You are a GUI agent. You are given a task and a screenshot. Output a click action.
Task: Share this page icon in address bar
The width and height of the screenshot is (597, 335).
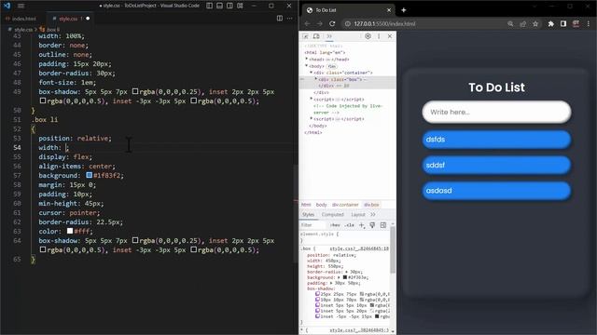click(x=522, y=23)
